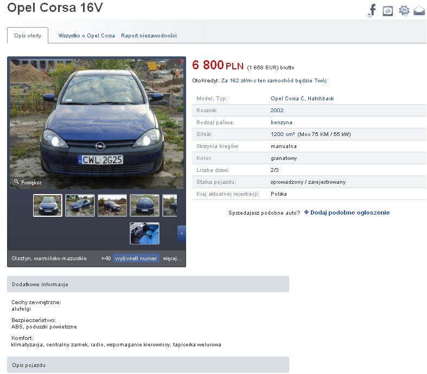Screen dimensions: 427x374
Task: Click the magnifier Powiększ icon
Action: coord(16,182)
